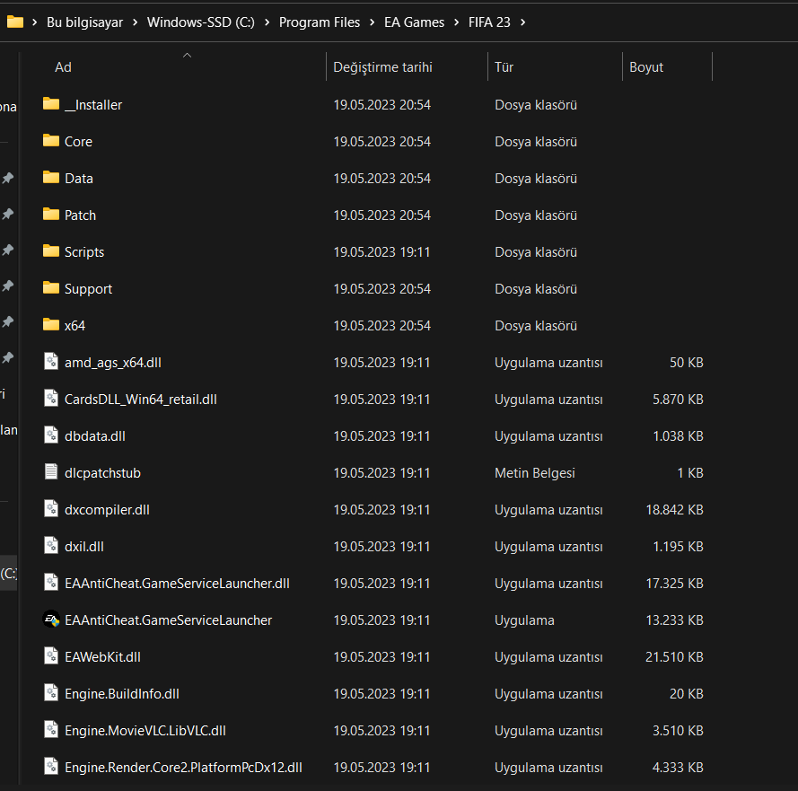
Task: Click the Engine.MovieVLC.LibVLC.dll file icon
Action: (51, 729)
